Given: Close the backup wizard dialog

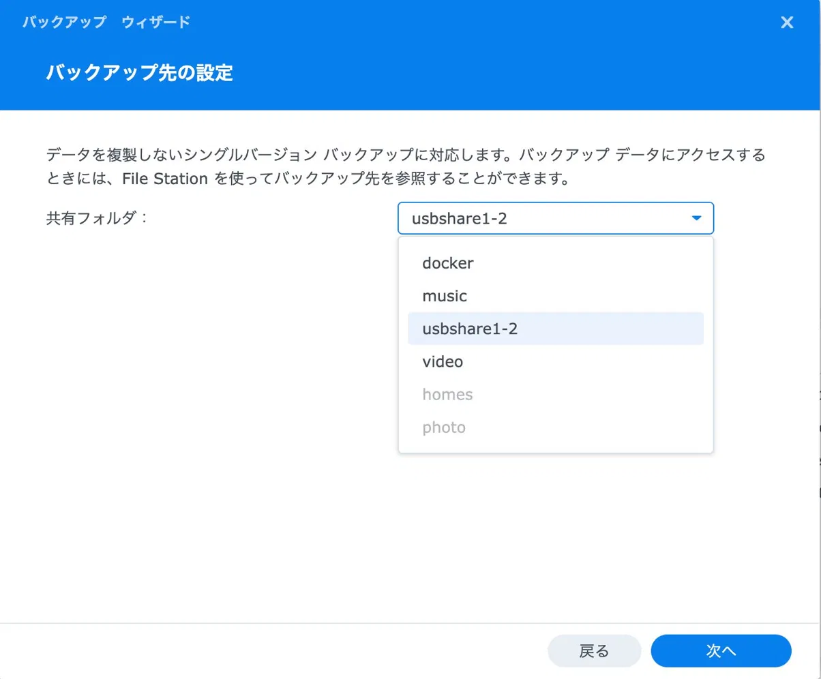Looking at the screenshot, I should 787,22.
